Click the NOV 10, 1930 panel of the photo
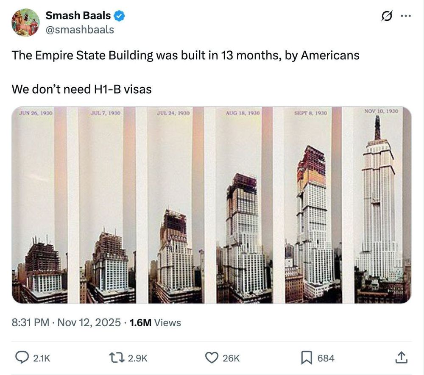 (x=381, y=203)
